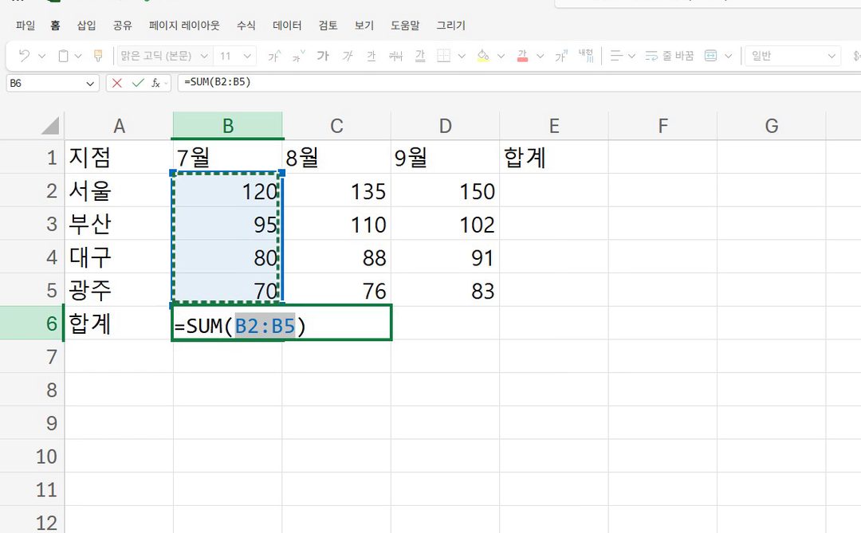Confirm the formula with green checkmark
Screen dimensions: 861x533
138,83
